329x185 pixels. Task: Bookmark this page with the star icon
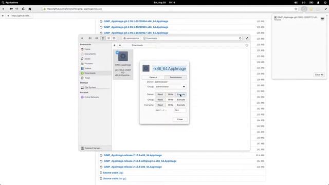[296, 9]
